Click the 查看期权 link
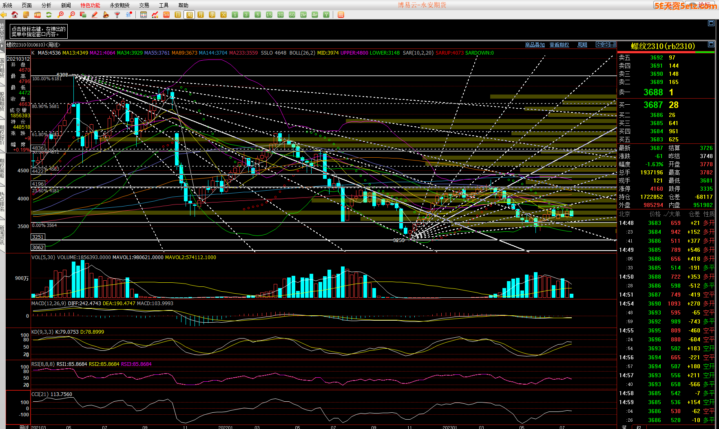The image size is (719, 429). point(559,45)
